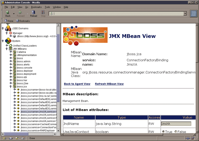Click the System colored balls icon
199x141 pixels.
tap(8, 41)
